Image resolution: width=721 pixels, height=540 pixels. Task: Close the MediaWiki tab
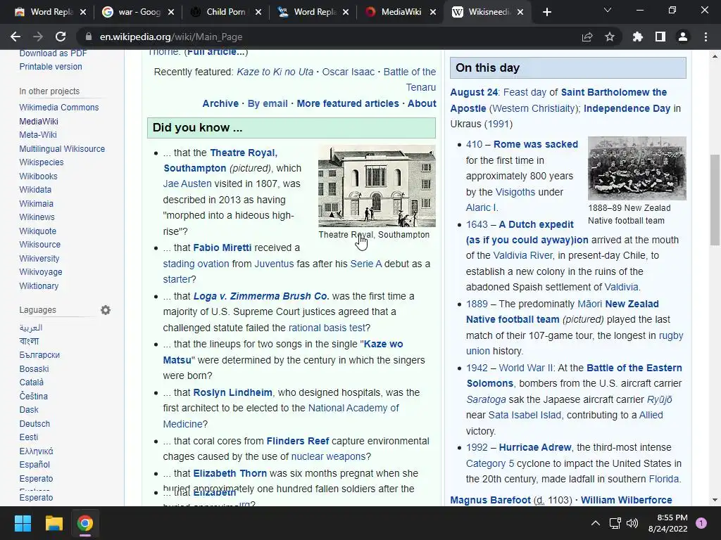(x=433, y=12)
